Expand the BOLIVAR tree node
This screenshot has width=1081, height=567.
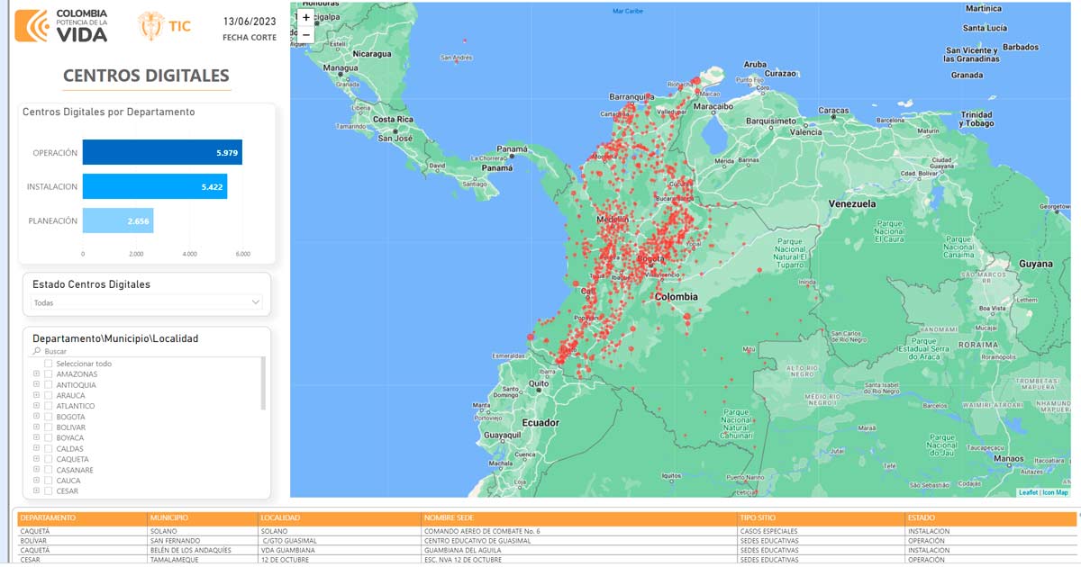[36, 427]
